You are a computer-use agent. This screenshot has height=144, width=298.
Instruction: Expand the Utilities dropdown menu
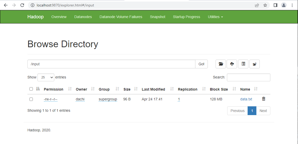coord(215,17)
